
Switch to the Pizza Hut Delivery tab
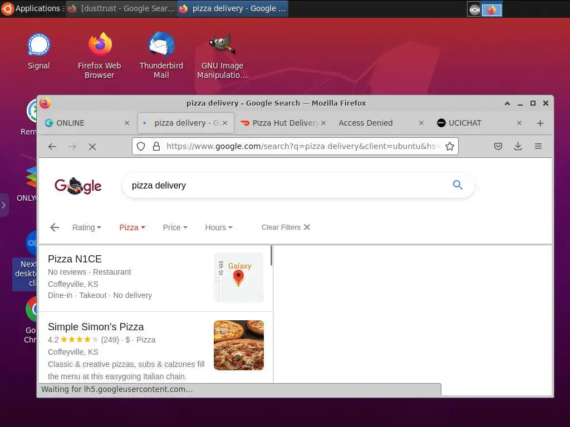pos(280,123)
